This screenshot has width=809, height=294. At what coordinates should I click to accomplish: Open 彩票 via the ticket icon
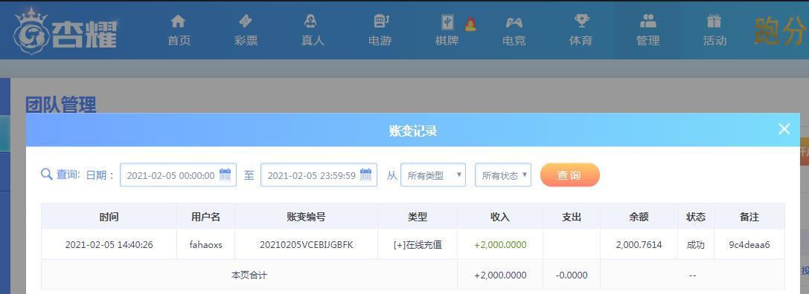[x=246, y=21]
